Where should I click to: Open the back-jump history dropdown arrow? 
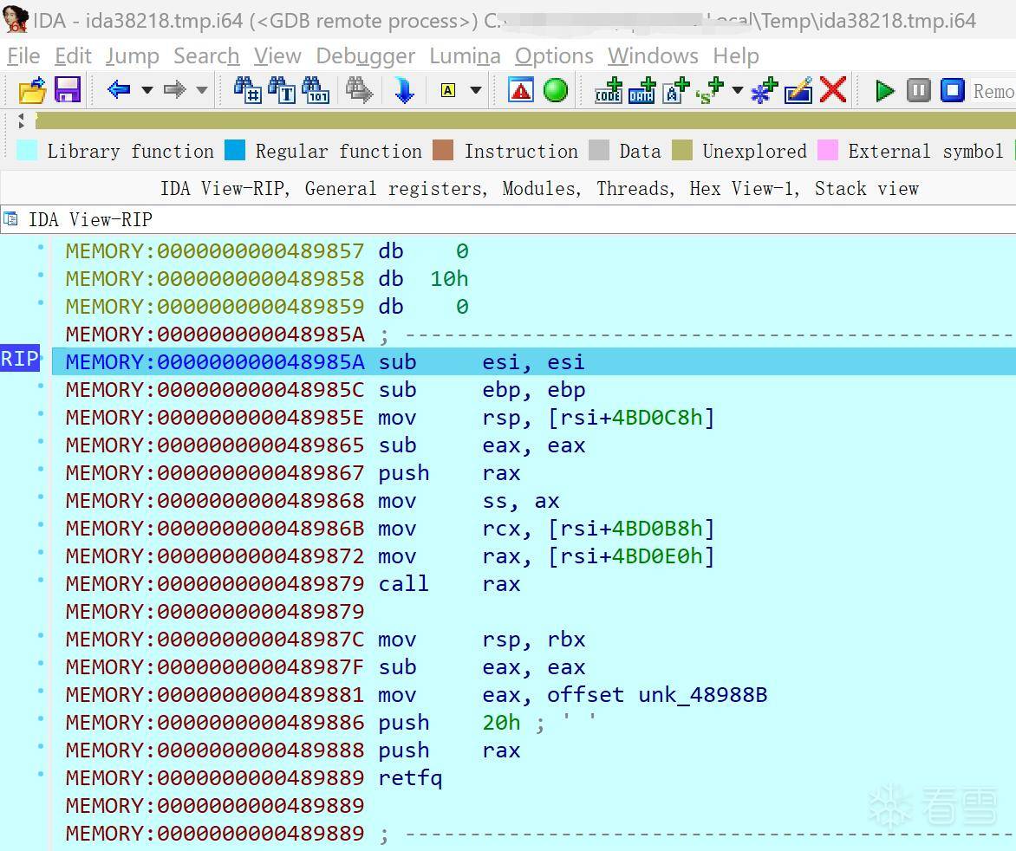147,90
